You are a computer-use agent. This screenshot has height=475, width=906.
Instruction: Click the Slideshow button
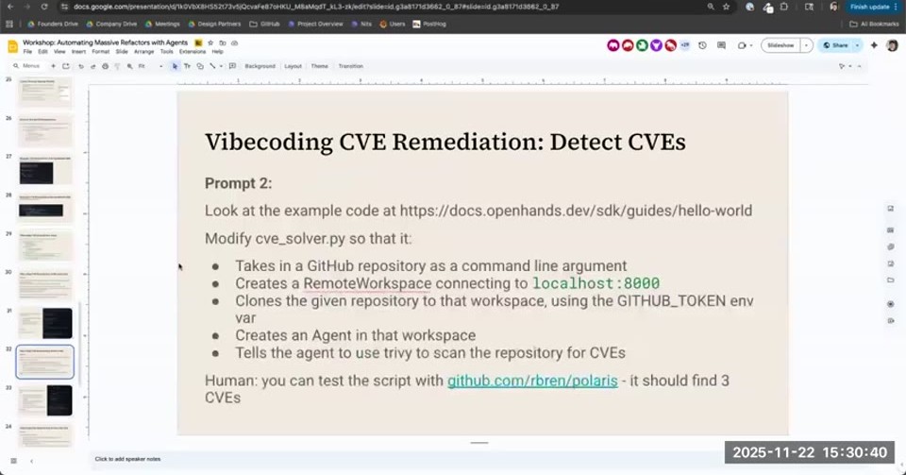coord(780,45)
